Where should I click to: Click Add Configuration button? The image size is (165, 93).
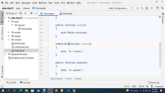point(118,8)
